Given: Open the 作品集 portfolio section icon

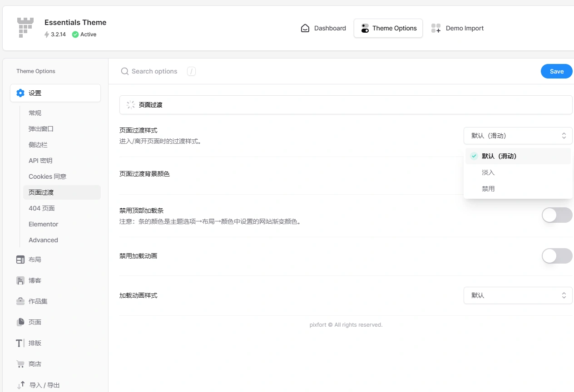Looking at the screenshot, I should [x=20, y=301].
